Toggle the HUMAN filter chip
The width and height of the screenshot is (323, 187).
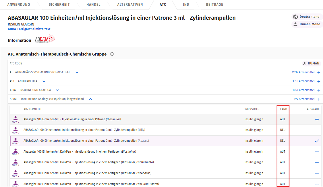pos(311,64)
